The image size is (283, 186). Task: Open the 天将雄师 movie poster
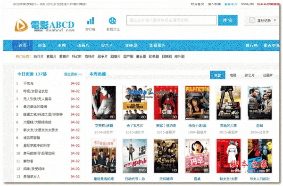(166, 156)
